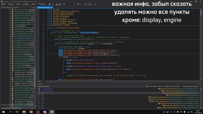
Task: Click the save all toolbar icon
Action: coord(60,4)
